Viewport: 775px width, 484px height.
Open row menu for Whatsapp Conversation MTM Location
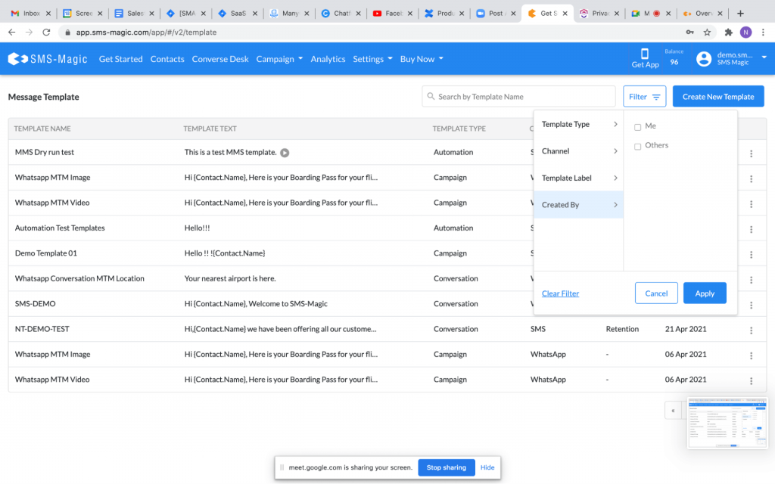pos(751,280)
